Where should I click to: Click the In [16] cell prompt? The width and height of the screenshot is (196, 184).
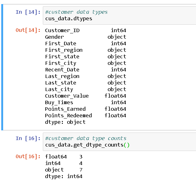(28, 138)
